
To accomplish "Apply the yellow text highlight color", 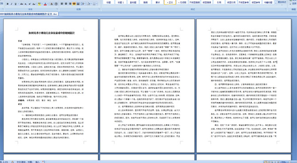I will (39, 4).
